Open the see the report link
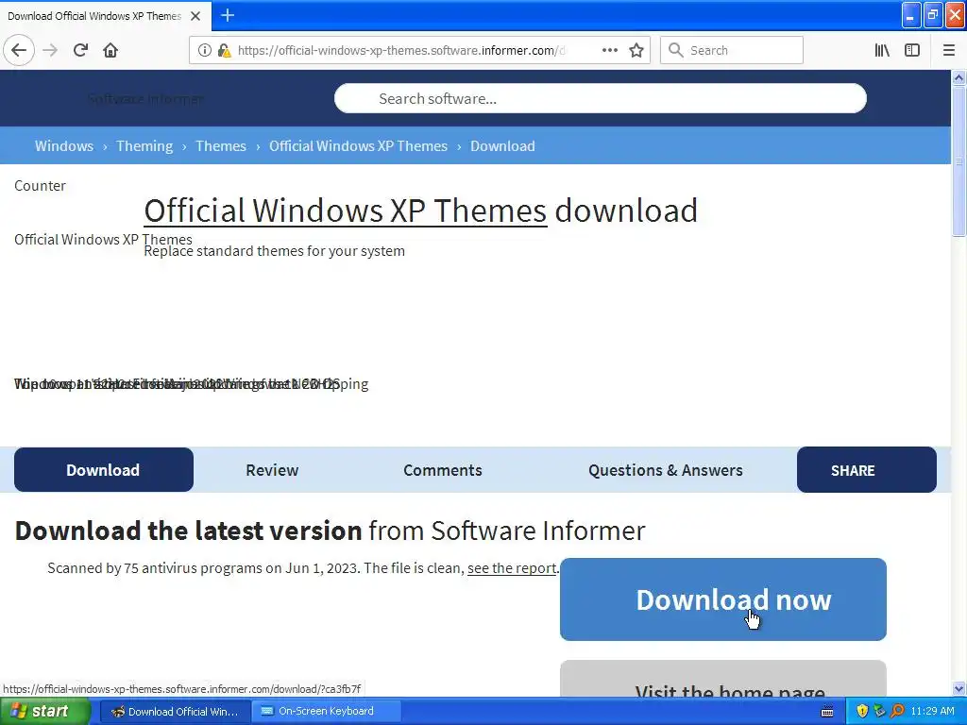The image size is (967, 725). coord(512,567)
